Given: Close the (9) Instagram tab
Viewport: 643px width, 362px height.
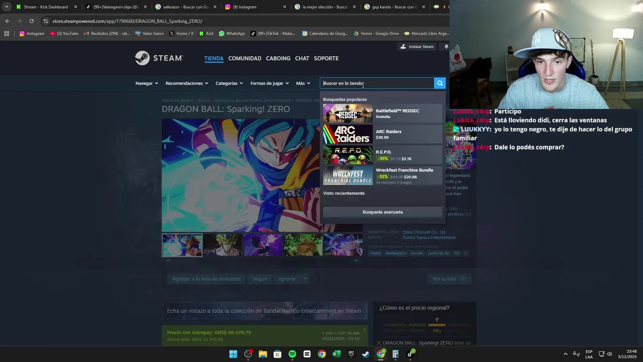Looking at the screenshot, I should pyautogui.click(x=284, y=7).
